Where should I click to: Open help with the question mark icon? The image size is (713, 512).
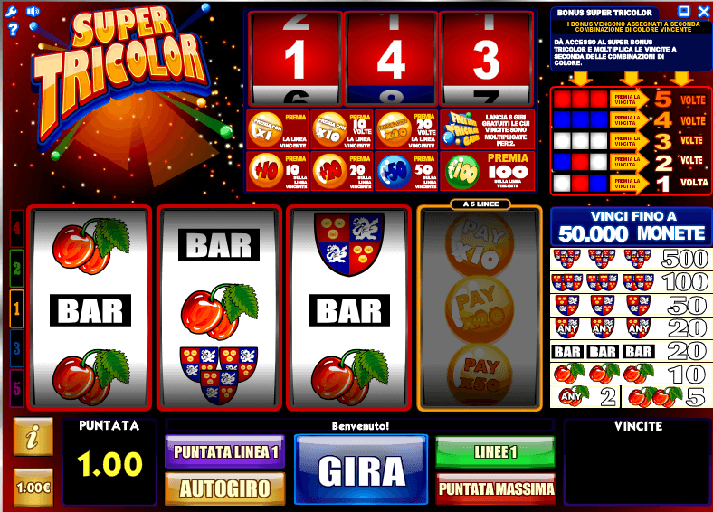click(x=14, y=30)
